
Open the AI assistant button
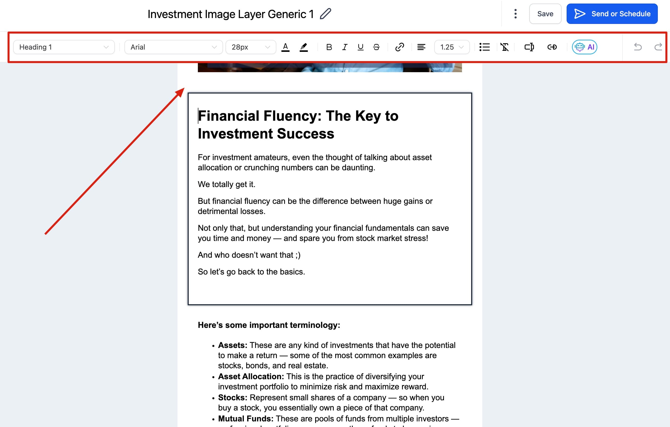pyautogui.click(x=584, y=47)
